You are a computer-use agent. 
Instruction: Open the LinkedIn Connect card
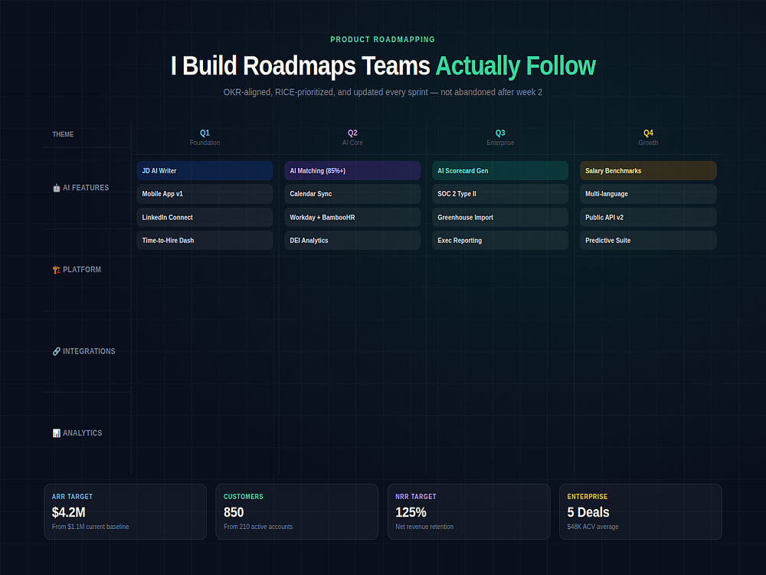tap(205, 217)
